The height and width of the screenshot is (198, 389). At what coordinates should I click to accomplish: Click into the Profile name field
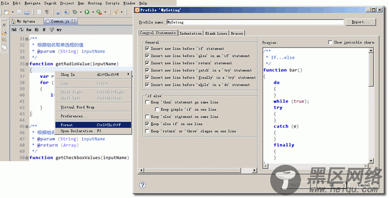point(255,23)
